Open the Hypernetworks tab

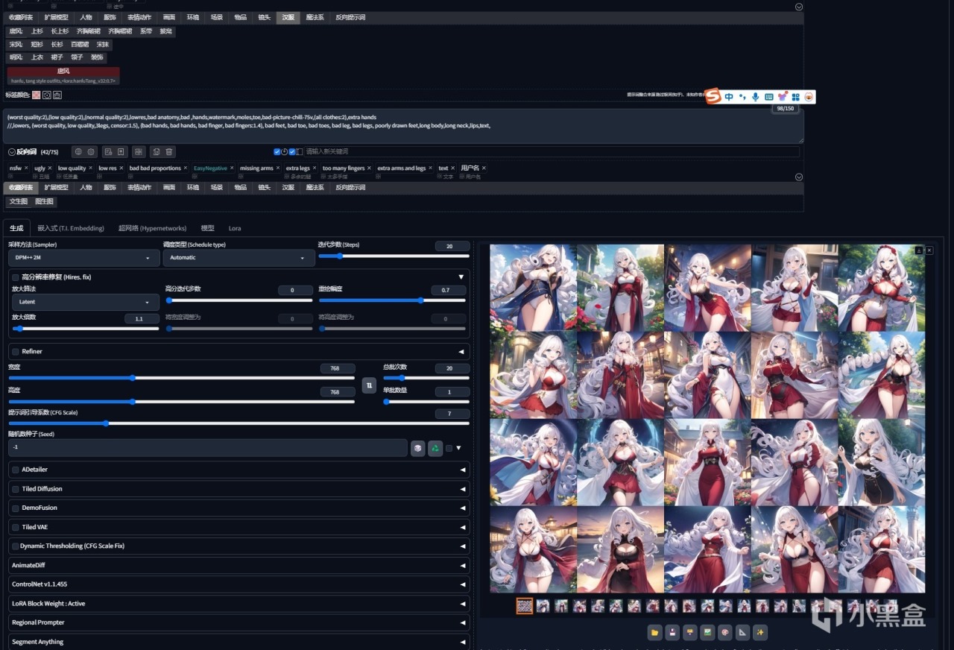click(152, 228)
